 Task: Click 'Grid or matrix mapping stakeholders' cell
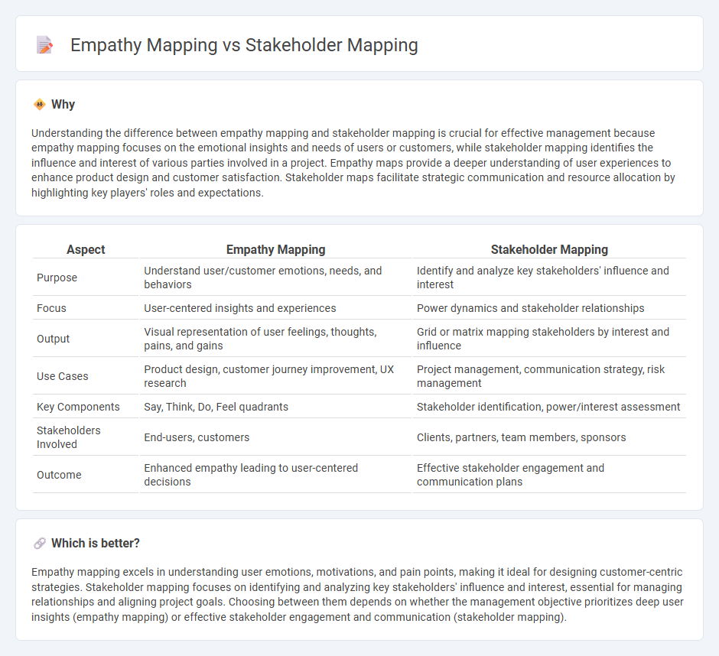pos(549,339)
